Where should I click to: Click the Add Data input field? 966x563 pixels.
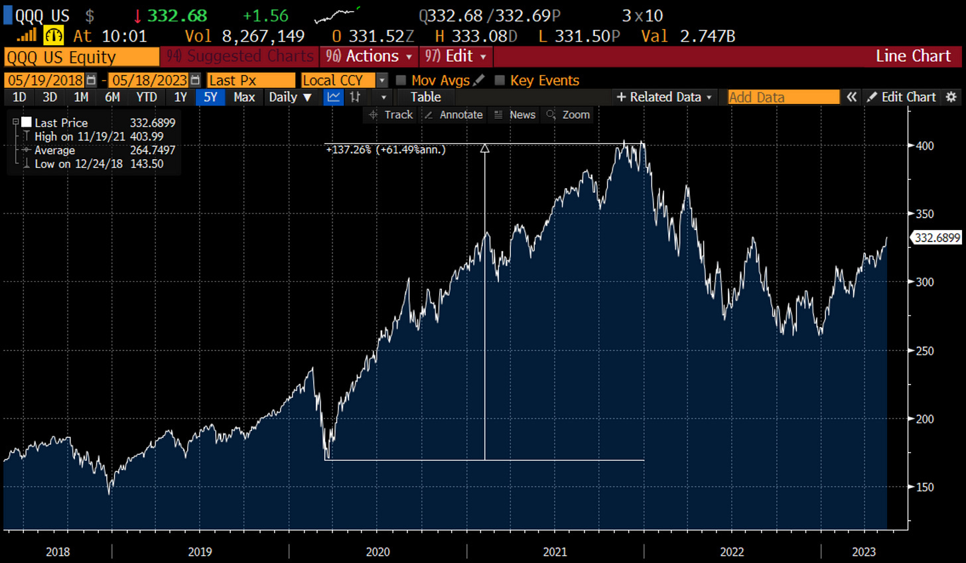click(783, 97)
